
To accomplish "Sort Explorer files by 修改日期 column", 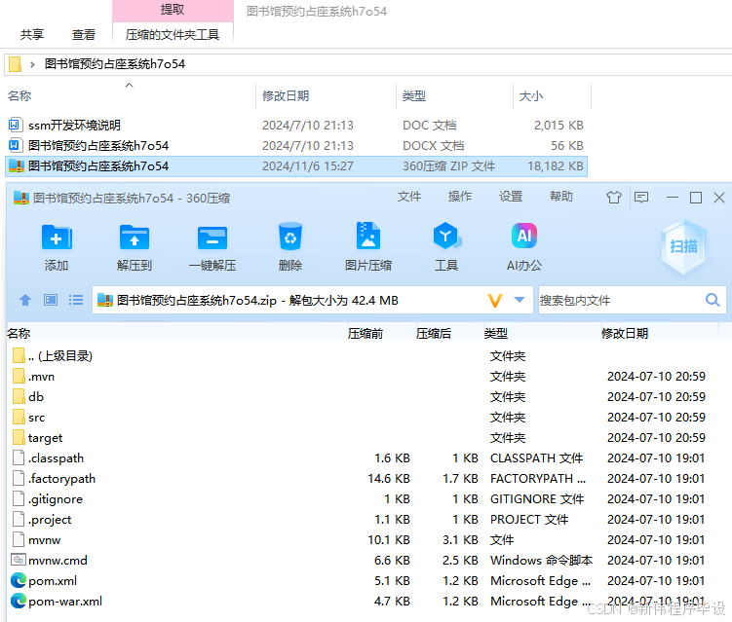I will pyautogui.click(x=286, y=96).
